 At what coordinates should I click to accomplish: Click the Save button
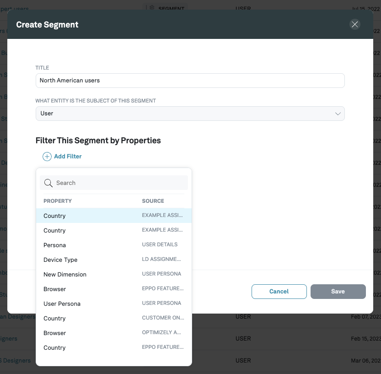pos(338,292)
